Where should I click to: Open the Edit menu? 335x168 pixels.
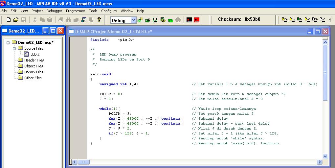[x=13, y=11]
